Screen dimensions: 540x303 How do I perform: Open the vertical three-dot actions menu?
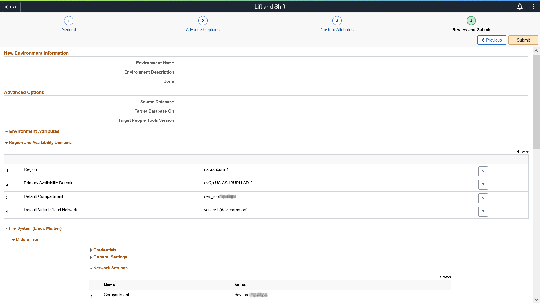(x=533, y=7)
